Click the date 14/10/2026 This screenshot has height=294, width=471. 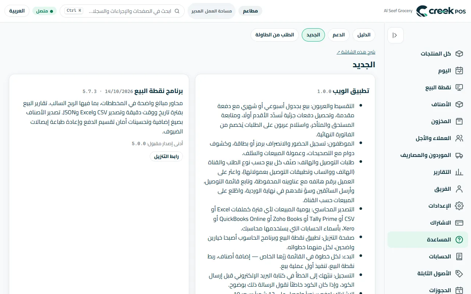[119, 91]
